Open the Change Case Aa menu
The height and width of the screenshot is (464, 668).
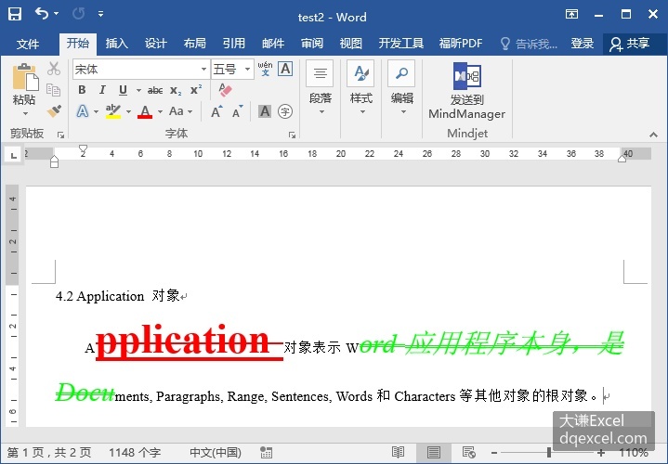tap(180, 111)
